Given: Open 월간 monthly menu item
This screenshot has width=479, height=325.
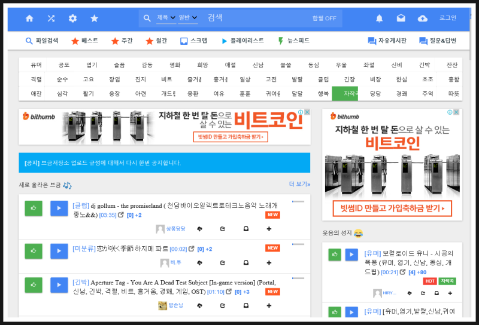Looking at the screenshot, I should tap(156, 41).
